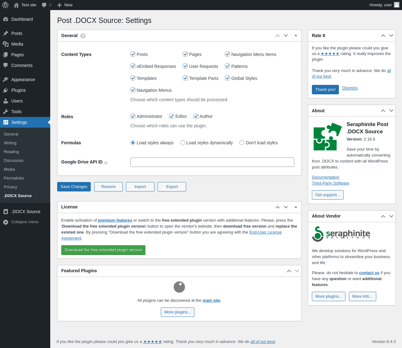Viewport: 402px width, 348px height.
Task: Click Dismiss in Rate It panel
Action: [x=350, y=88]
